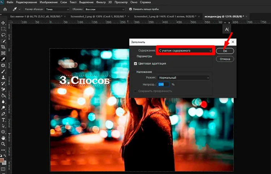
Task: Select the Healing Brush tool
Action: (x=3, y=65)
